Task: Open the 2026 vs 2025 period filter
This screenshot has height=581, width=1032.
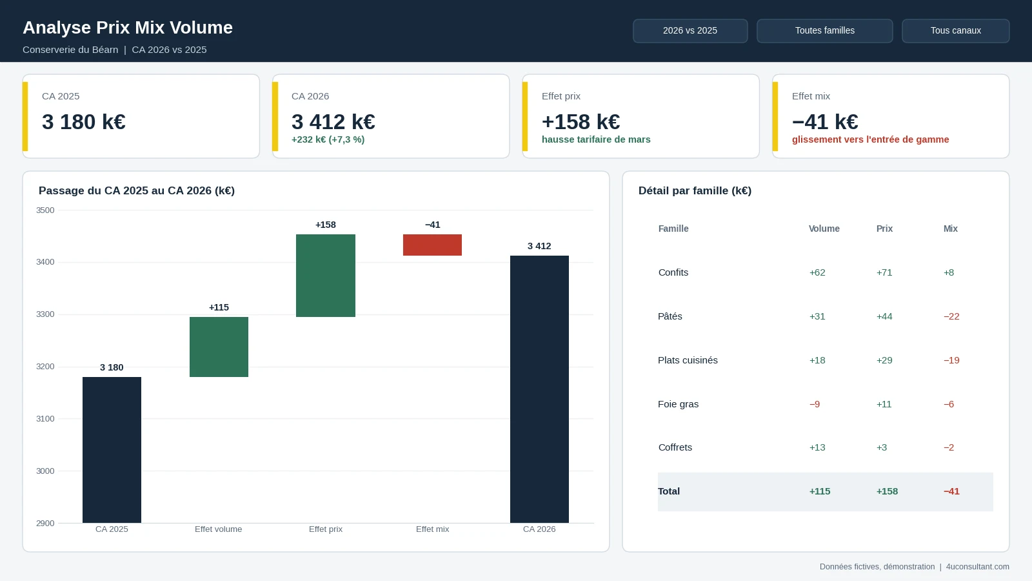Action: [690, 31]
